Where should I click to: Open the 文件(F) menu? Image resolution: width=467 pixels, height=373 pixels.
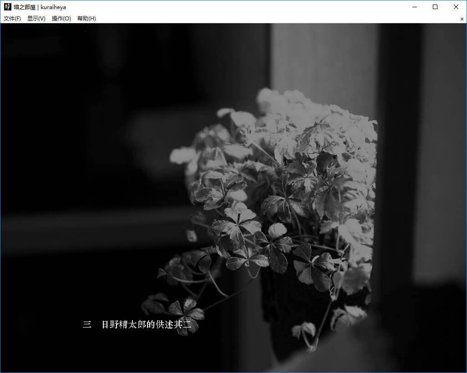[x=12, y=19]
